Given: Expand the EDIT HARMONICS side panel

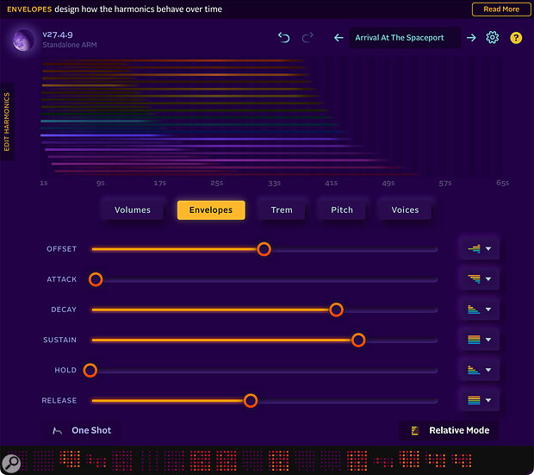Looking at the screenshot, I should pos(7,122).
